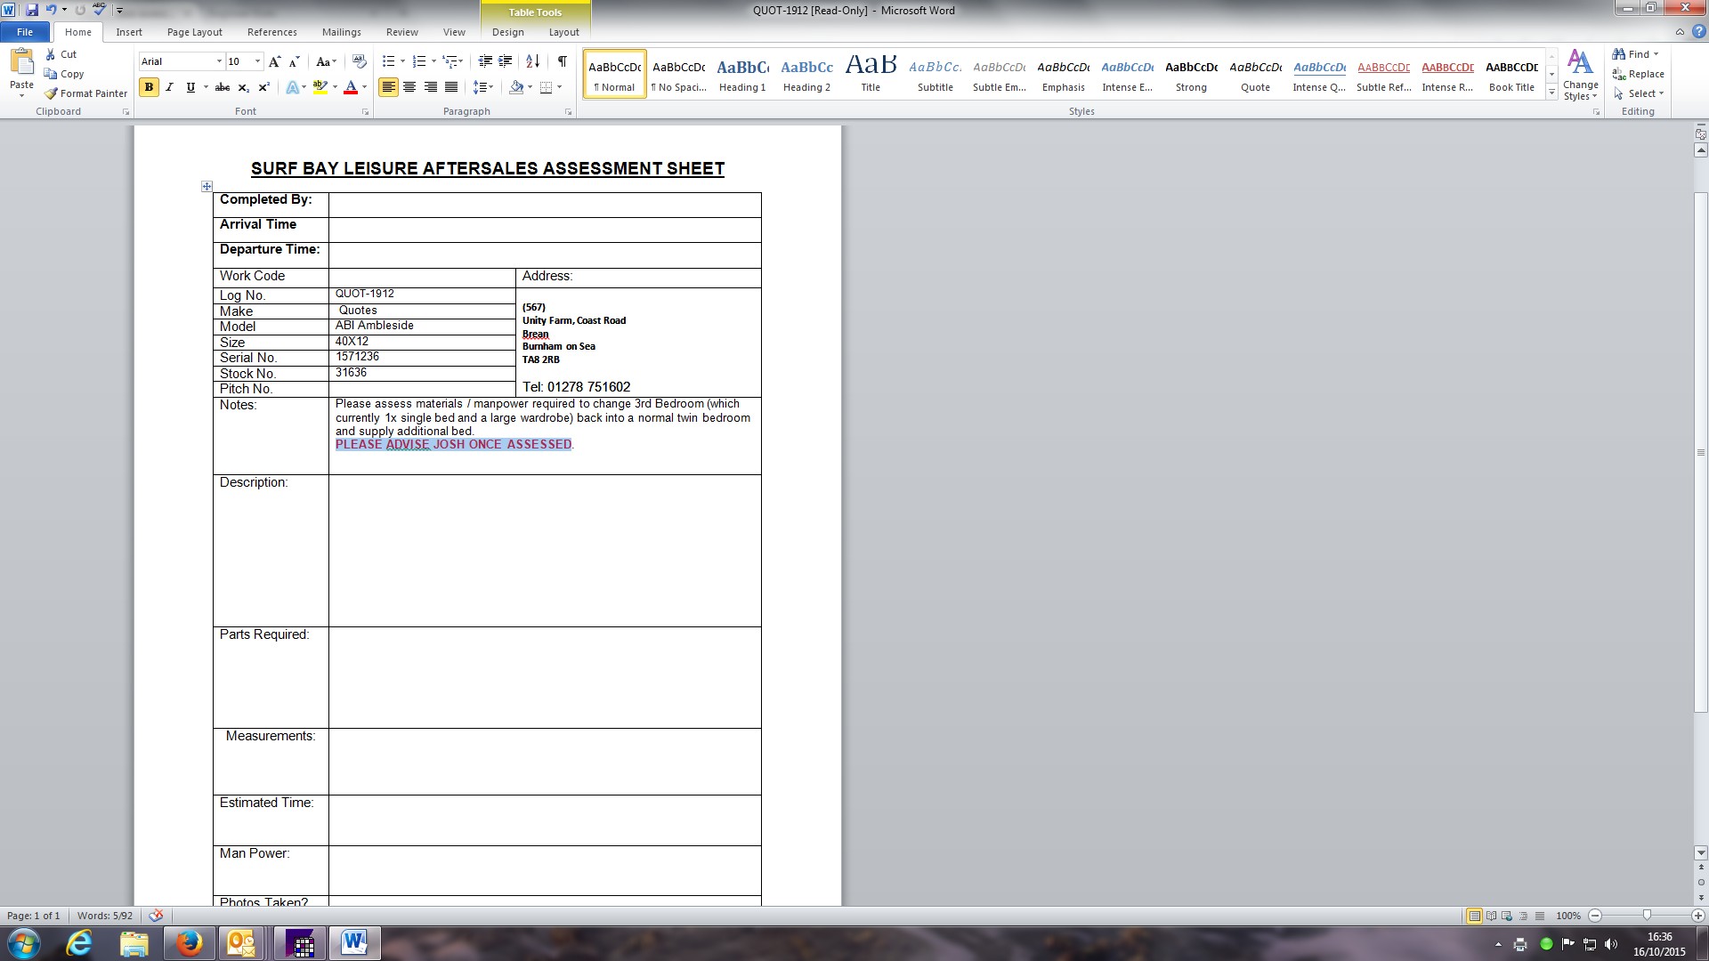Click the Grow Font icon
Viewport: 1709px width, 961px height.
point(274,61)
